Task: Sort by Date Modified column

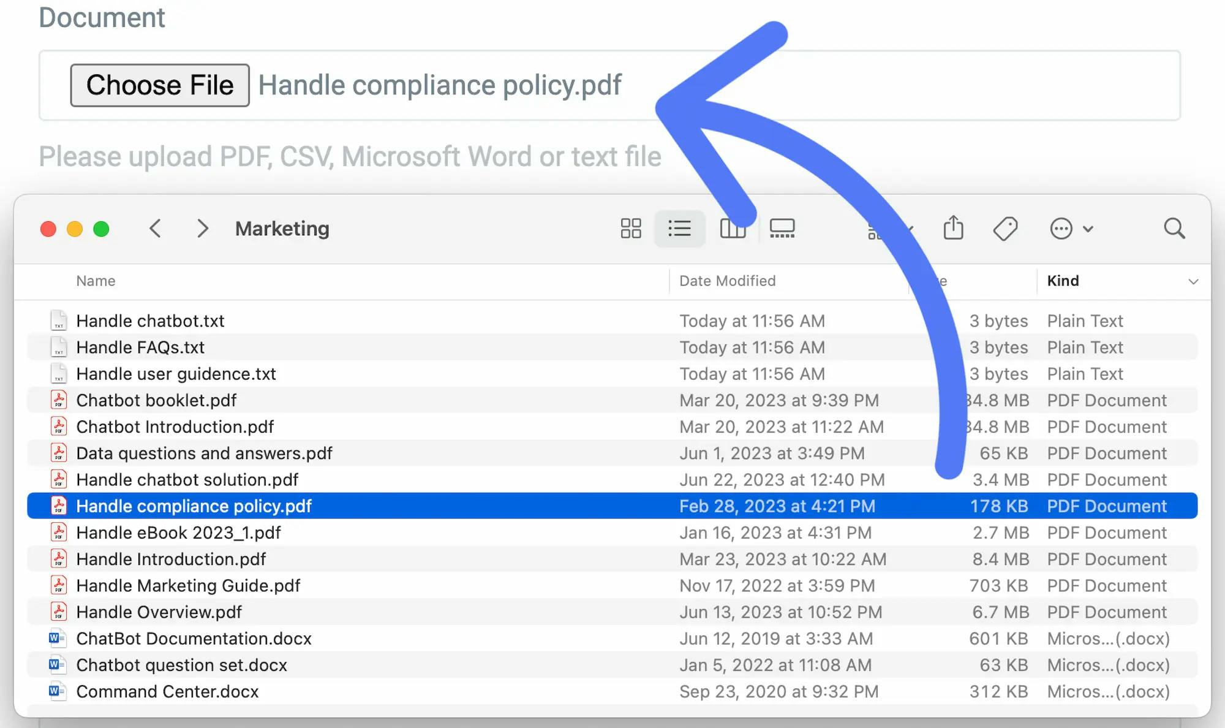Action: point(727,280)
